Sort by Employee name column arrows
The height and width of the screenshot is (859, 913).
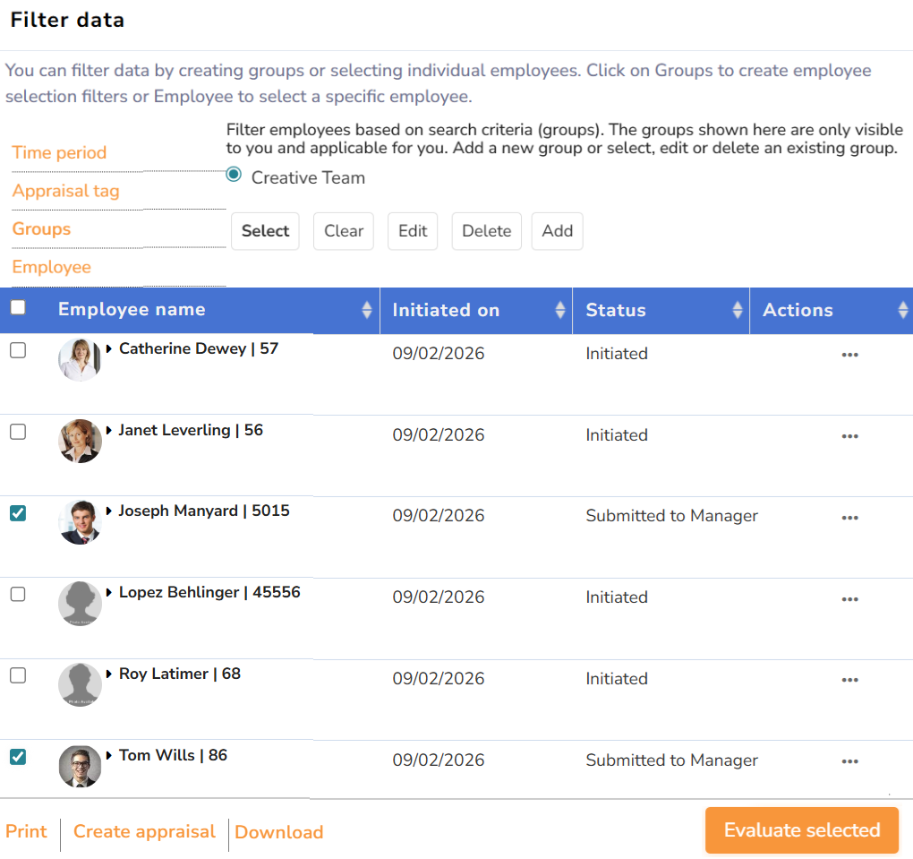click(367, 310)
